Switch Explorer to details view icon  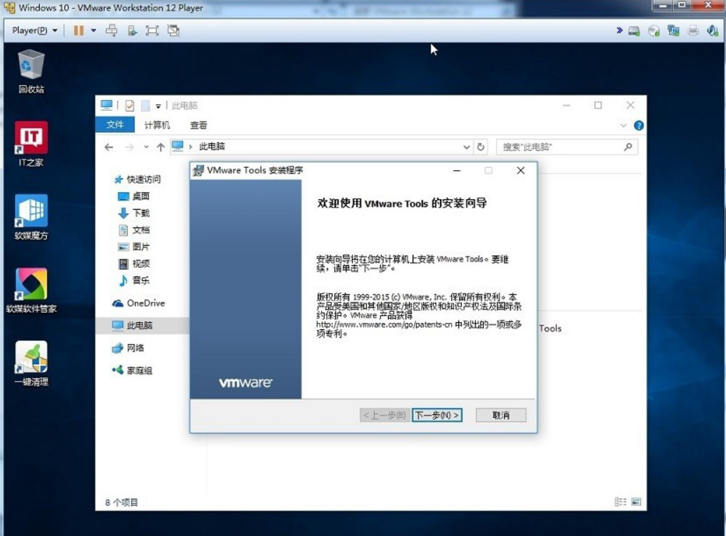point(621,502)
